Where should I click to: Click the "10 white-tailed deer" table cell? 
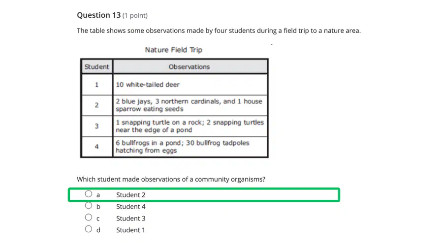point(190,85)
